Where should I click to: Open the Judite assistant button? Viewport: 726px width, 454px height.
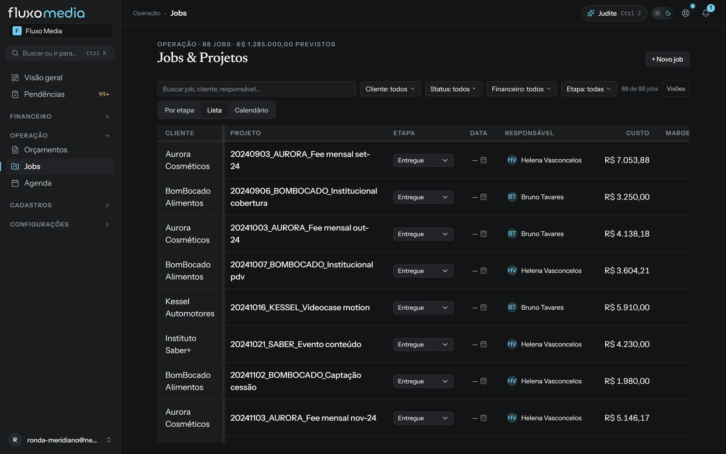(614, 13)
